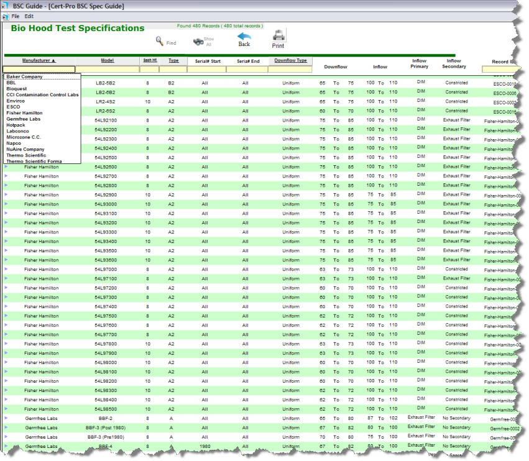Choose Germfree Labs in the dropdown list
Image resolution: width=529 pixels, height=461 pixels.
point(23,119)
